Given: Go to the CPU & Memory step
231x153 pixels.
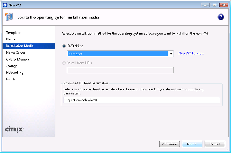Looking at the screenshot, I should 18,59.
